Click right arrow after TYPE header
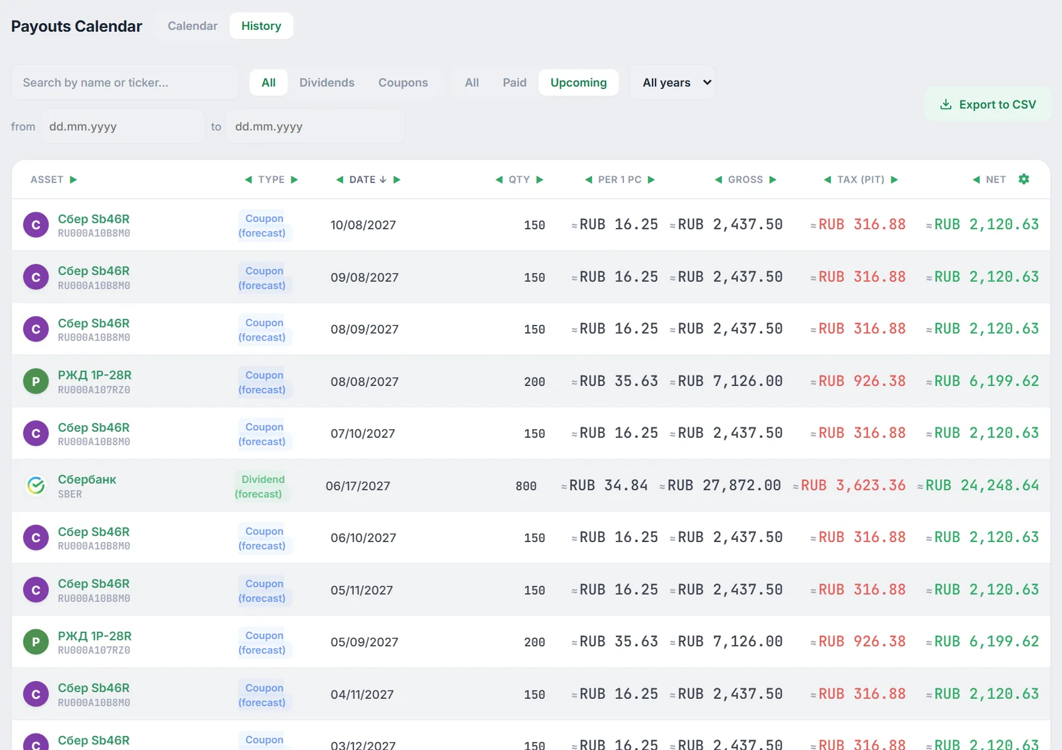Viewport: 1062px width, 750px height. (x=295, y=179)
